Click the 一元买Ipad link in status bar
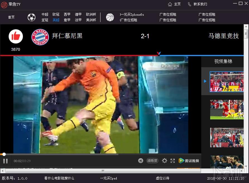Image resolution: width=249 pixels, height=183 pixels. (x=109, y=178)
